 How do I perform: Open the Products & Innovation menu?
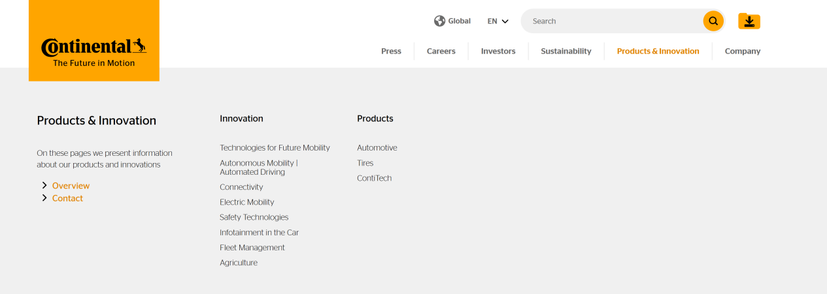point(658,51)
